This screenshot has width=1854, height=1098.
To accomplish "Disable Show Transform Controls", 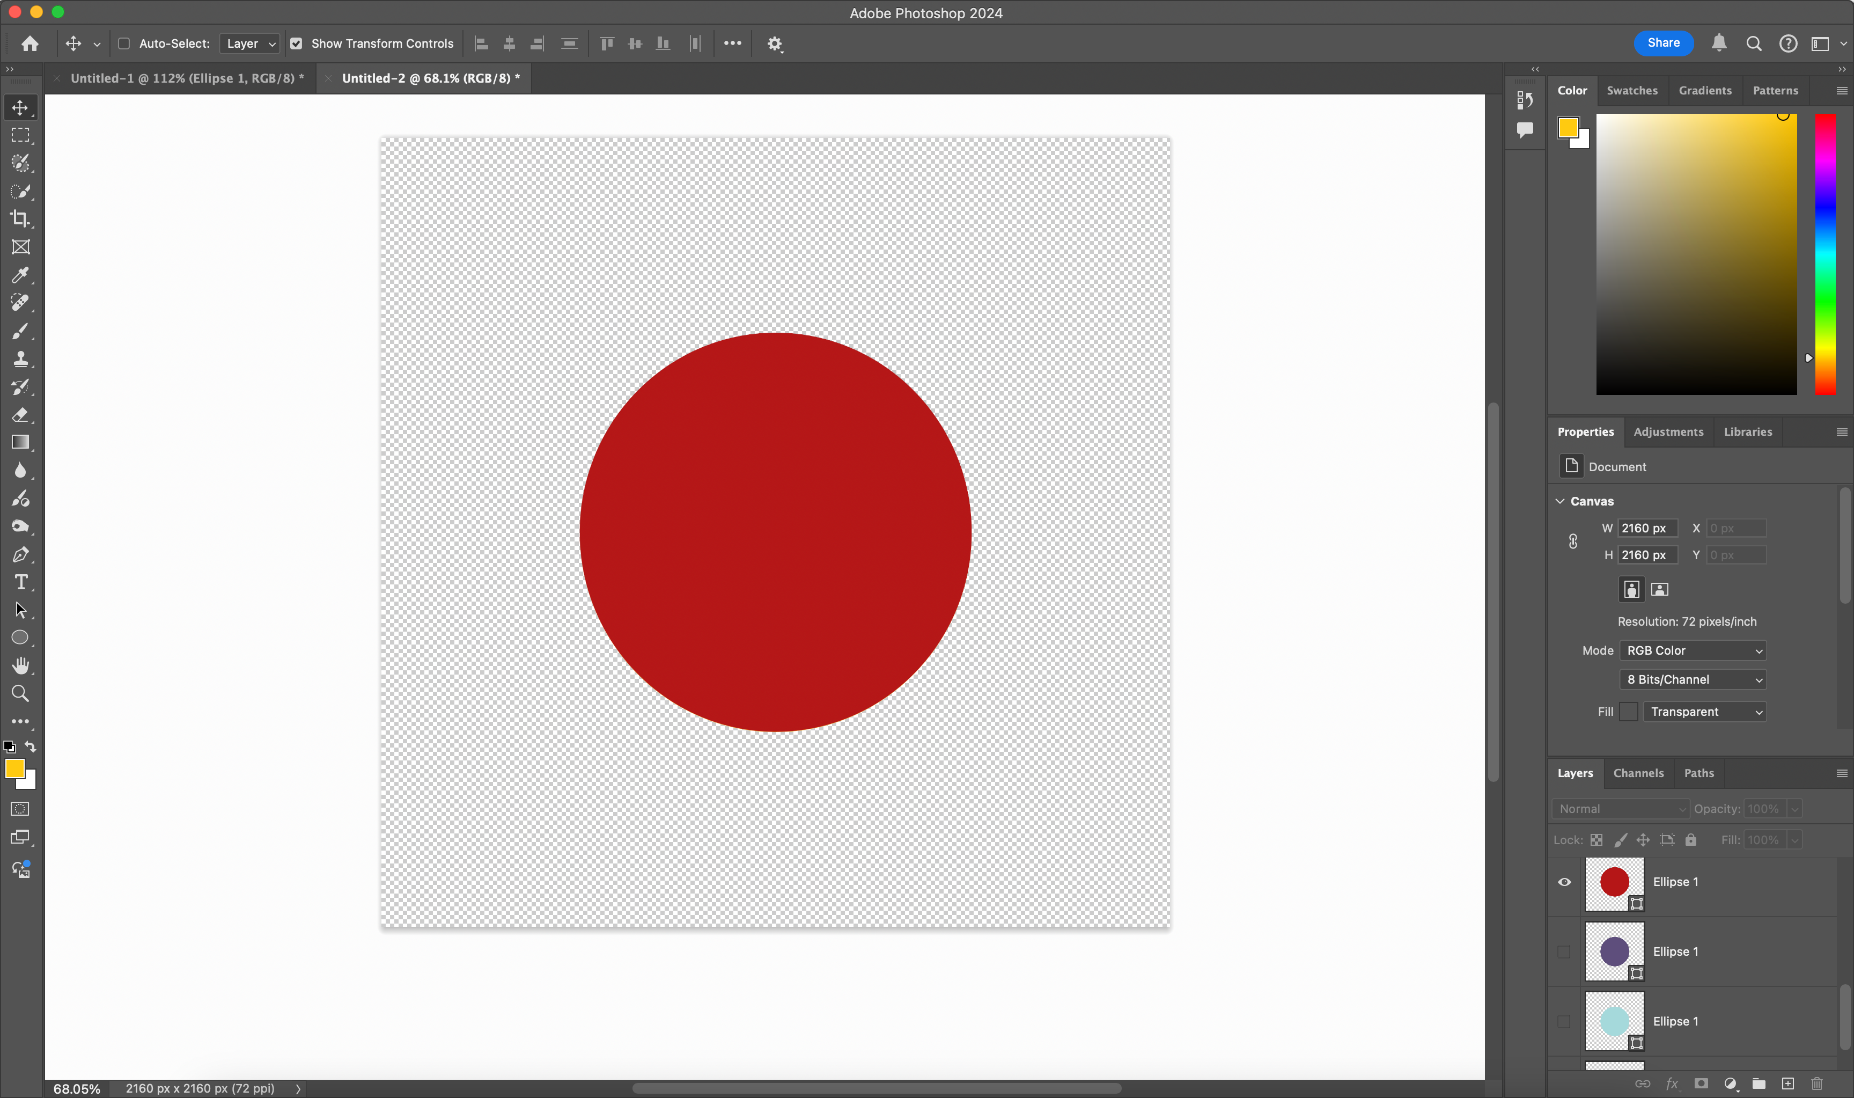I will (x=297, y=43).
